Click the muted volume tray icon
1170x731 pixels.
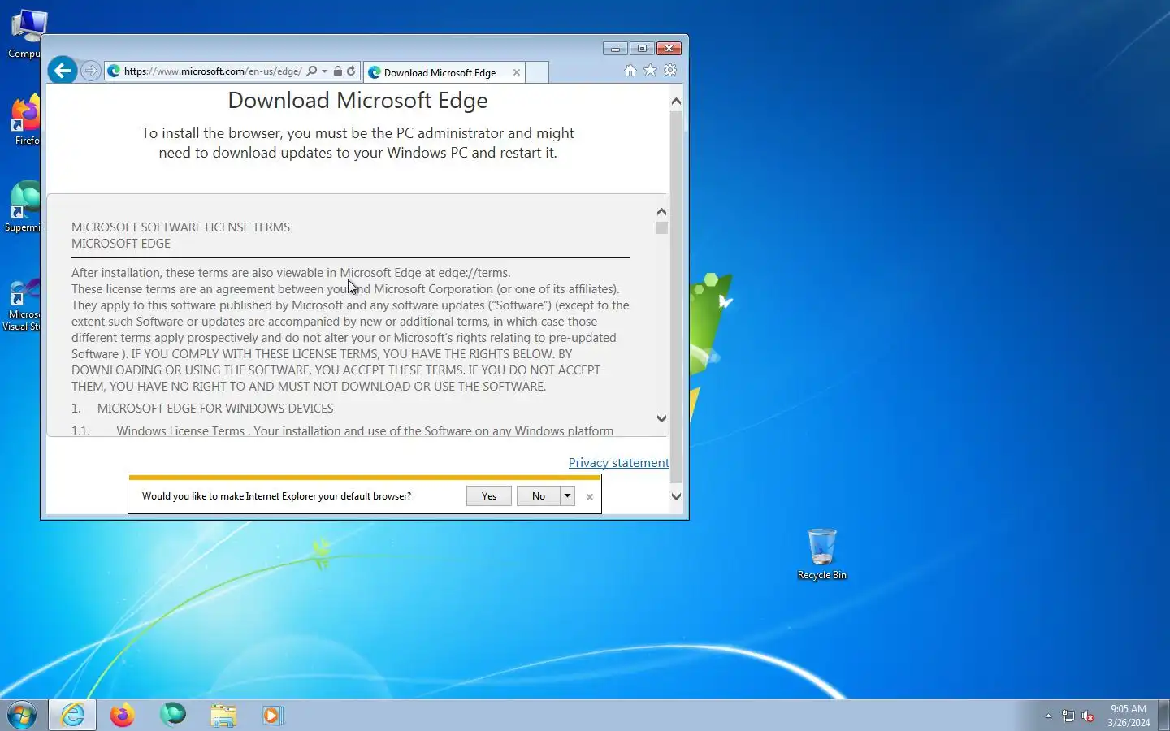(1089, 716)
